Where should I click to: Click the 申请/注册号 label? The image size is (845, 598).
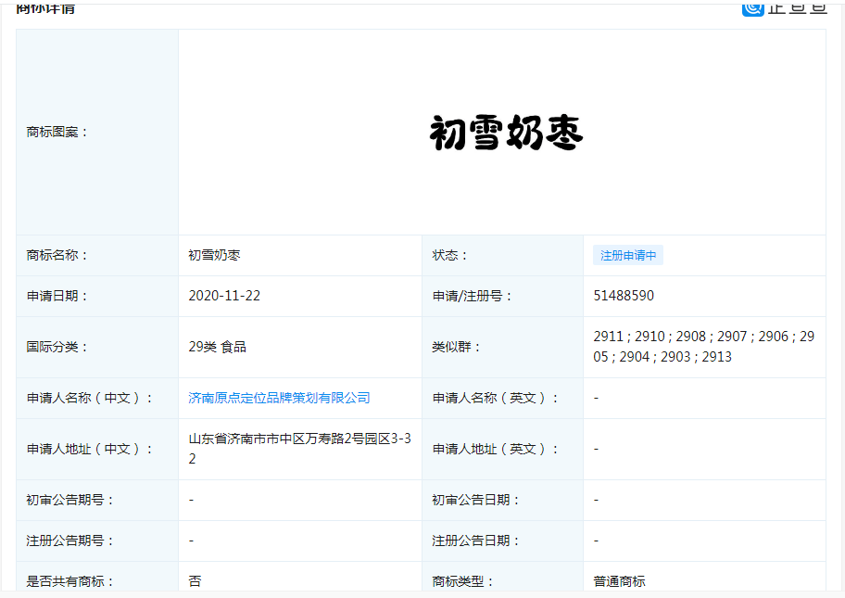coord(473,296)
